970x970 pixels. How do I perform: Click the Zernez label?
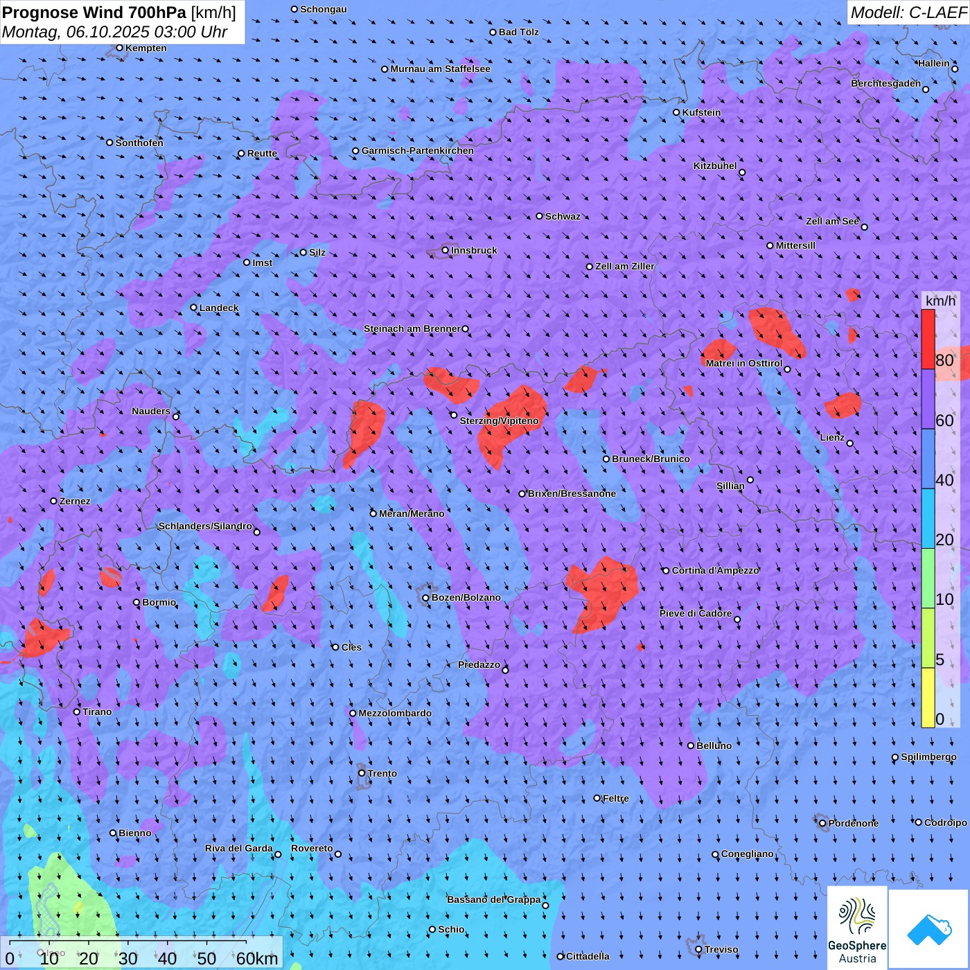point(75,501)
